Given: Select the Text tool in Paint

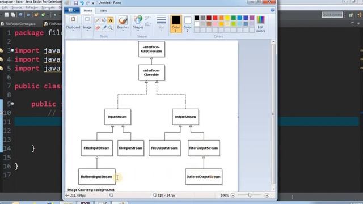Looking at the screenshot, I should (x=111, y=20).
